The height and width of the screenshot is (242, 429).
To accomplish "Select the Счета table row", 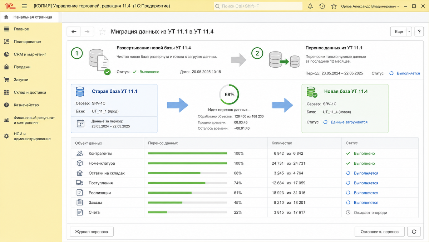I will click(x=245, y=212).
